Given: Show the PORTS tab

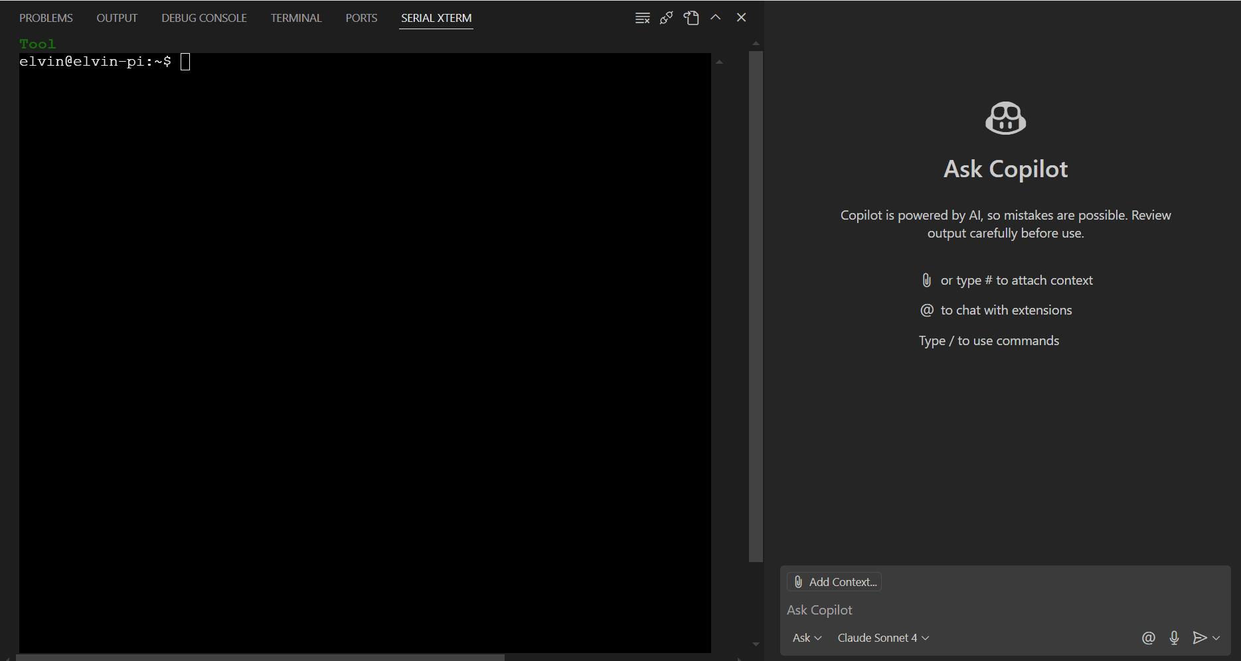Looking at the screenshot, I should (361, 18).
